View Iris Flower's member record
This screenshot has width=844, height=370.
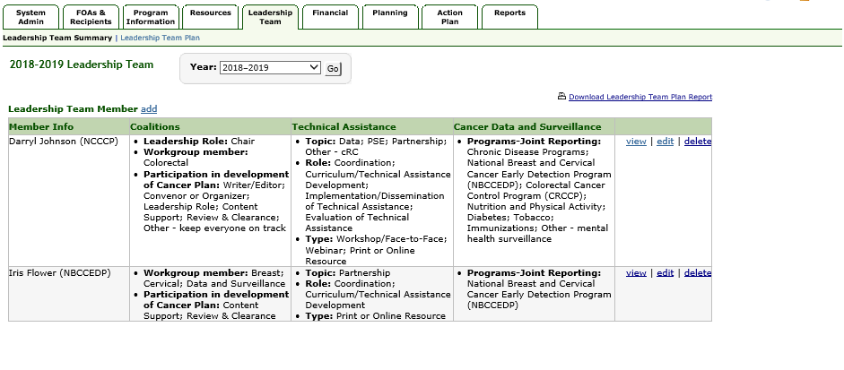636,273
